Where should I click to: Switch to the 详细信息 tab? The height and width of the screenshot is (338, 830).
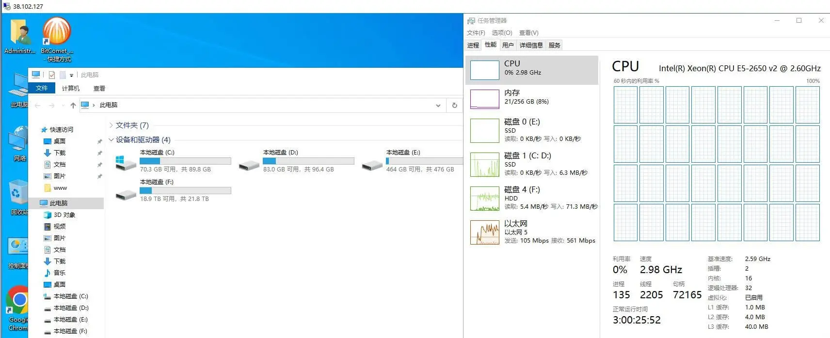click(531, 45)
